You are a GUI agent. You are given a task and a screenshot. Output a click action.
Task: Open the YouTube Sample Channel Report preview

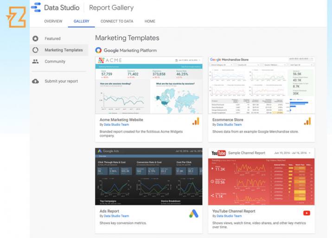[x=261, y=177]
